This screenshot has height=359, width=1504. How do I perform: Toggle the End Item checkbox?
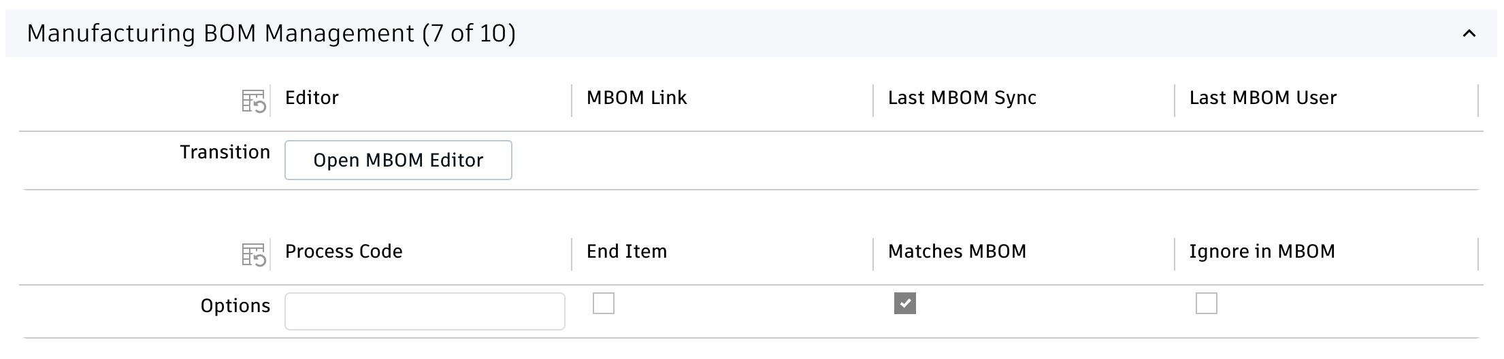604,303
